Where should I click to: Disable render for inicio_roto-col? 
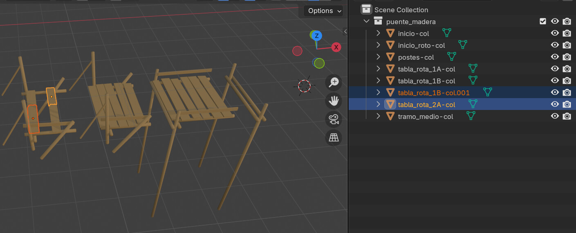tap(567, 45)
